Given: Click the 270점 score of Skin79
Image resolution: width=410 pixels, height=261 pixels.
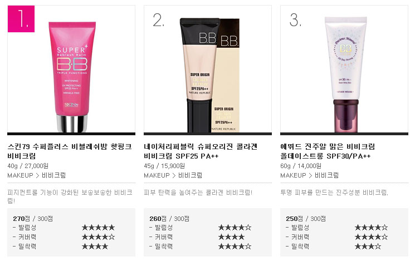Looking at the screenshot, I should (x=21, y=218).
